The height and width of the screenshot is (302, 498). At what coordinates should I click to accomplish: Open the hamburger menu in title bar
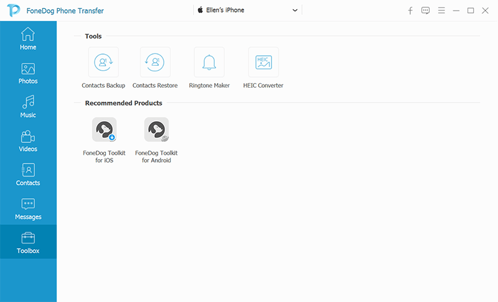pyautogui.click(x=441, y=11)
